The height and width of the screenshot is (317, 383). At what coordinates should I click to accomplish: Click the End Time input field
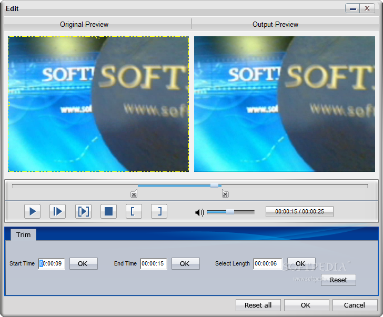154,263
